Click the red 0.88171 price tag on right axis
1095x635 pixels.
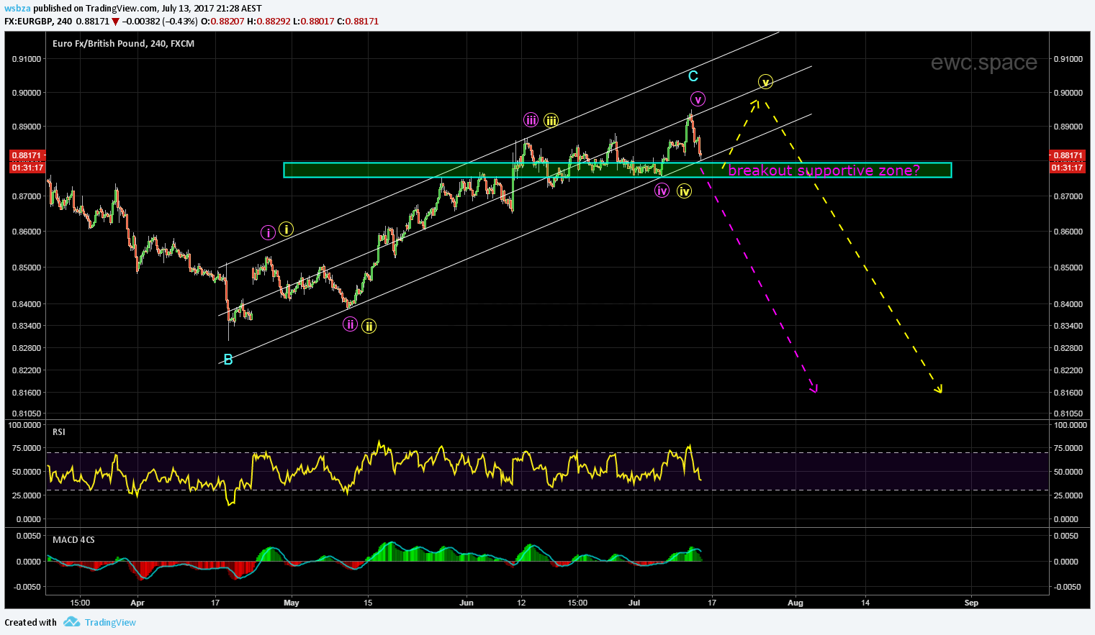tap(1067, 155)
